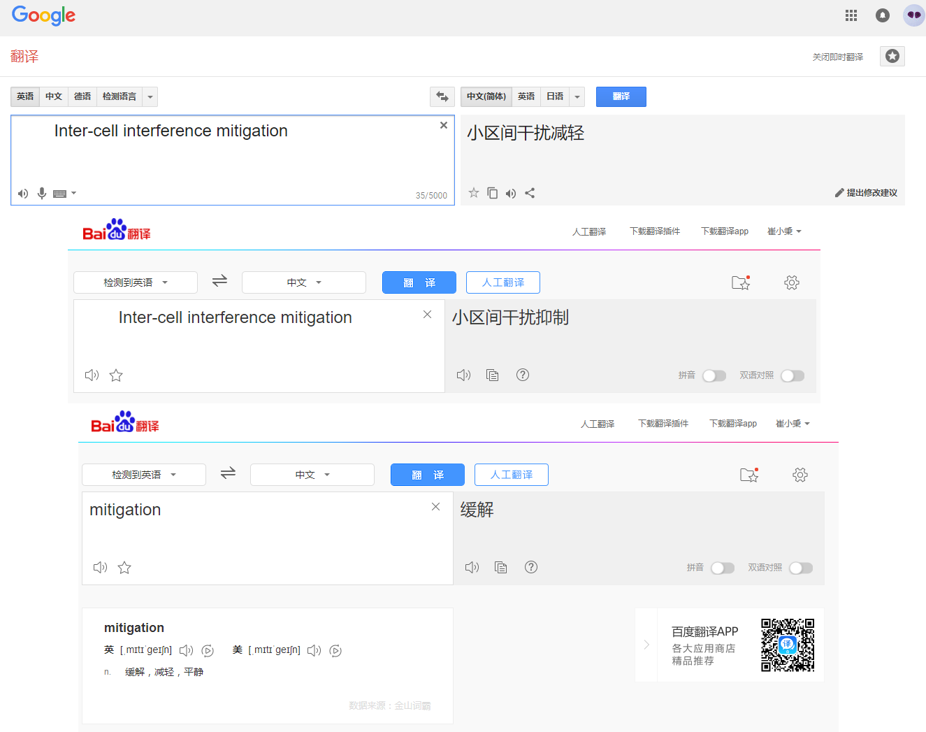Open 下载翻译app in upper Baidu header

[x=725, y=231]
